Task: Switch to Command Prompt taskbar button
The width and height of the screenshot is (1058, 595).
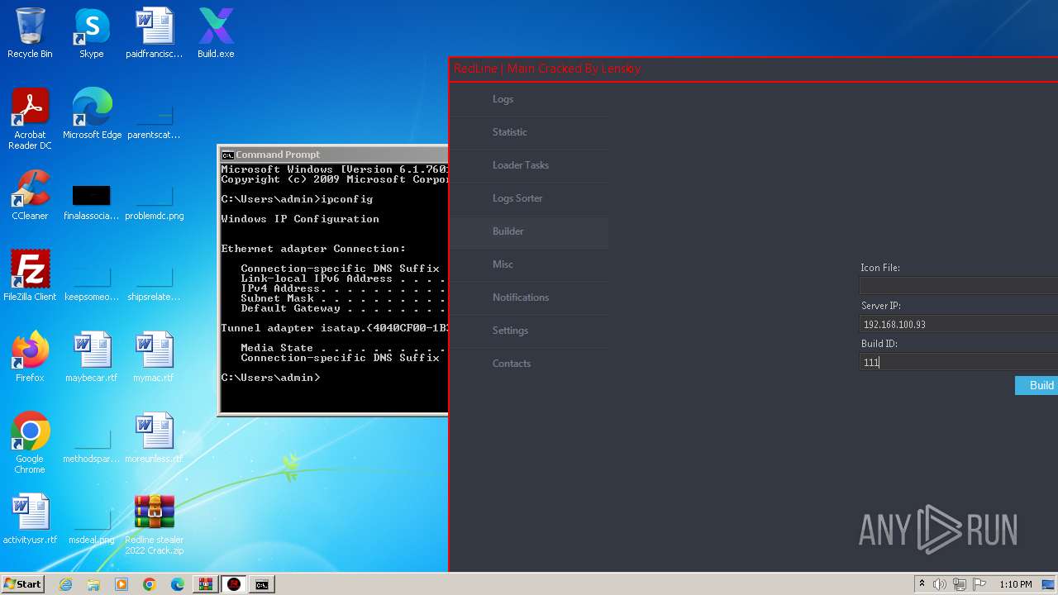Action: point(262,584)
